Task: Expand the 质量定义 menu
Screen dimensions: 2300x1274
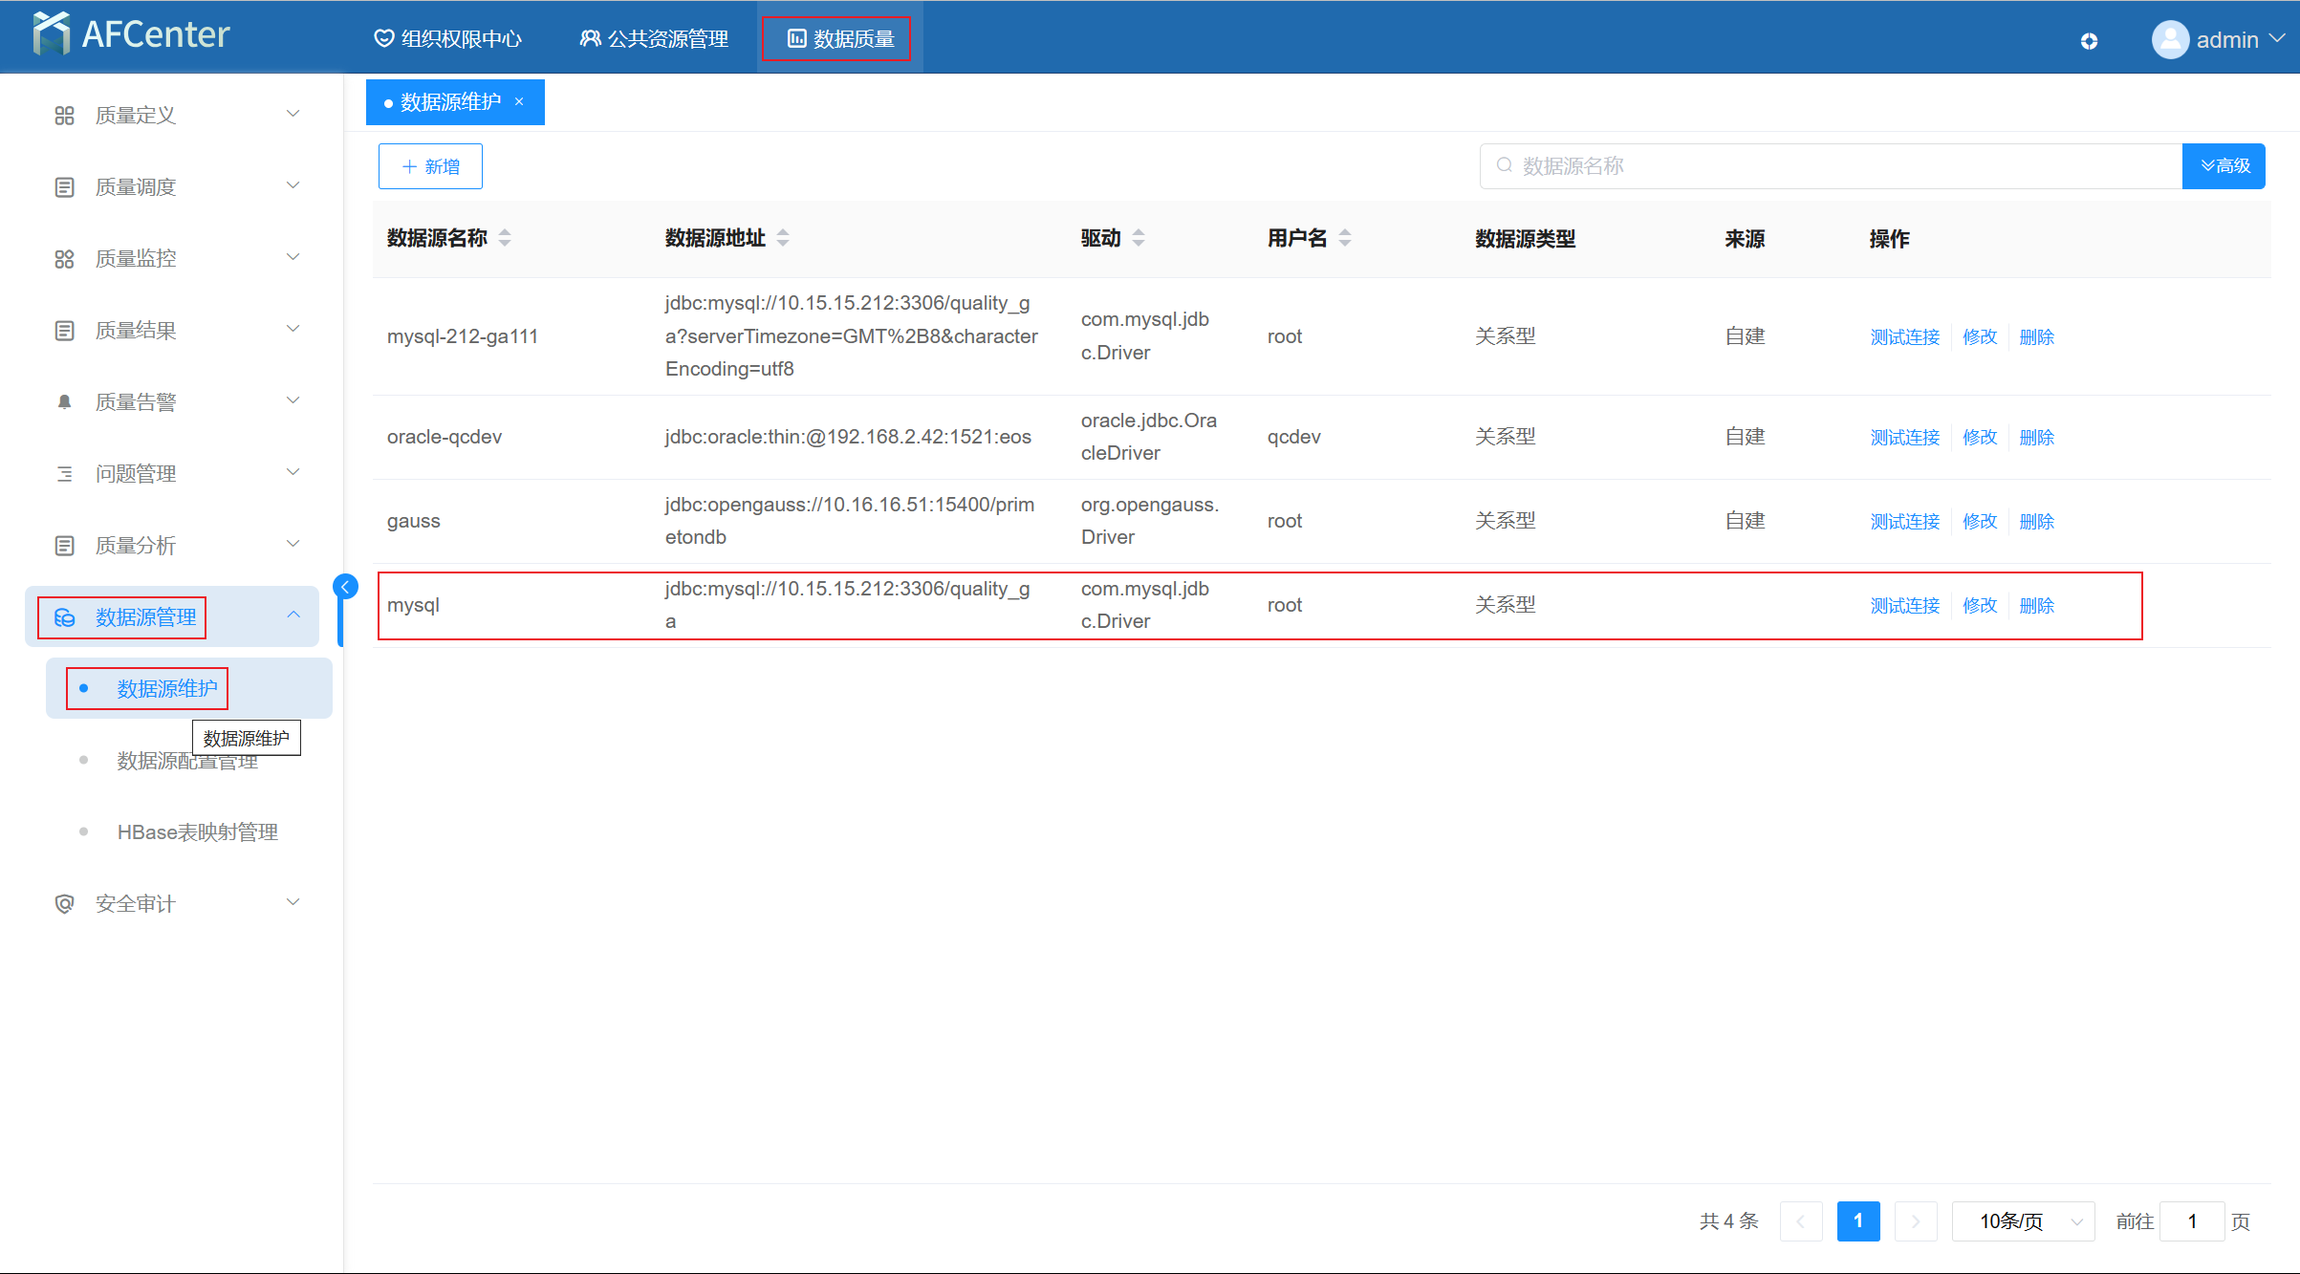Action: point(177,115)
